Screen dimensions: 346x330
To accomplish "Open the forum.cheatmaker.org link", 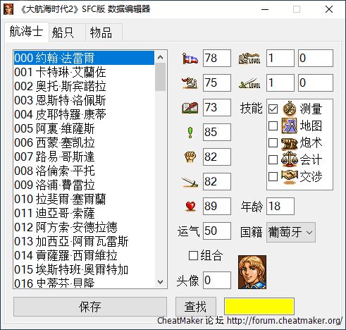I will [285, 321].
